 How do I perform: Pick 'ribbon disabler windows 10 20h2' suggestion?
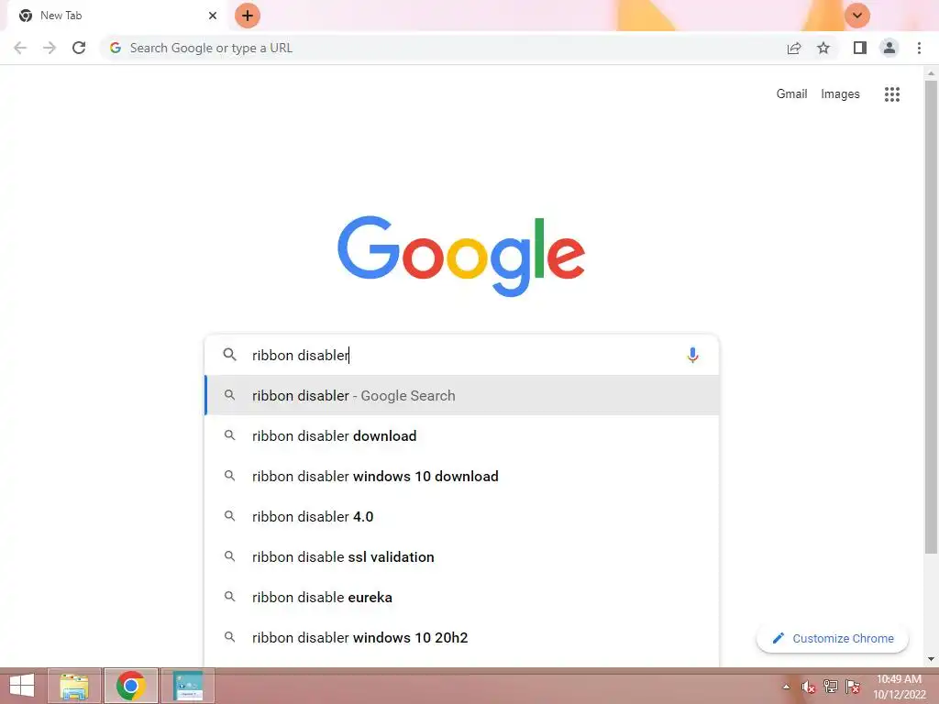tap(462, 638)
